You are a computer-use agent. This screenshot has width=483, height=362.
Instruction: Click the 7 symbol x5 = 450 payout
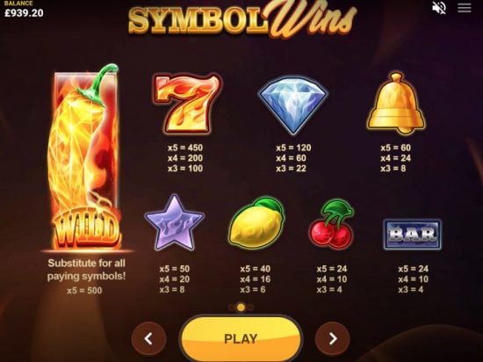185,148
